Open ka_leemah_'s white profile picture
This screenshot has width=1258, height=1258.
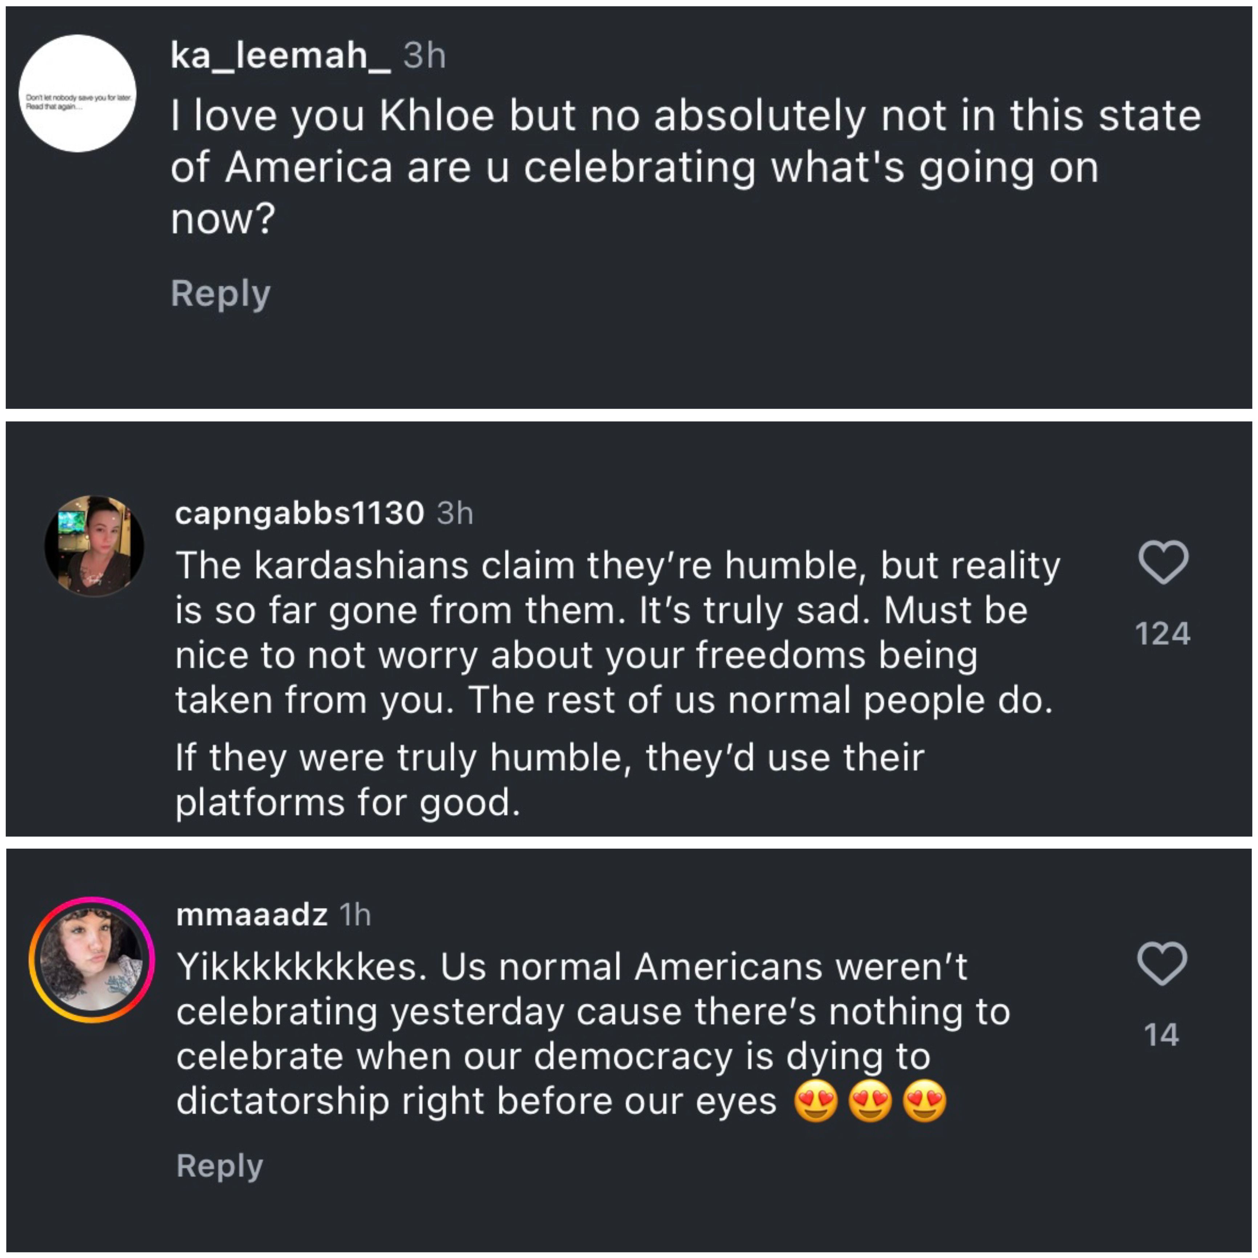(78, 94)
